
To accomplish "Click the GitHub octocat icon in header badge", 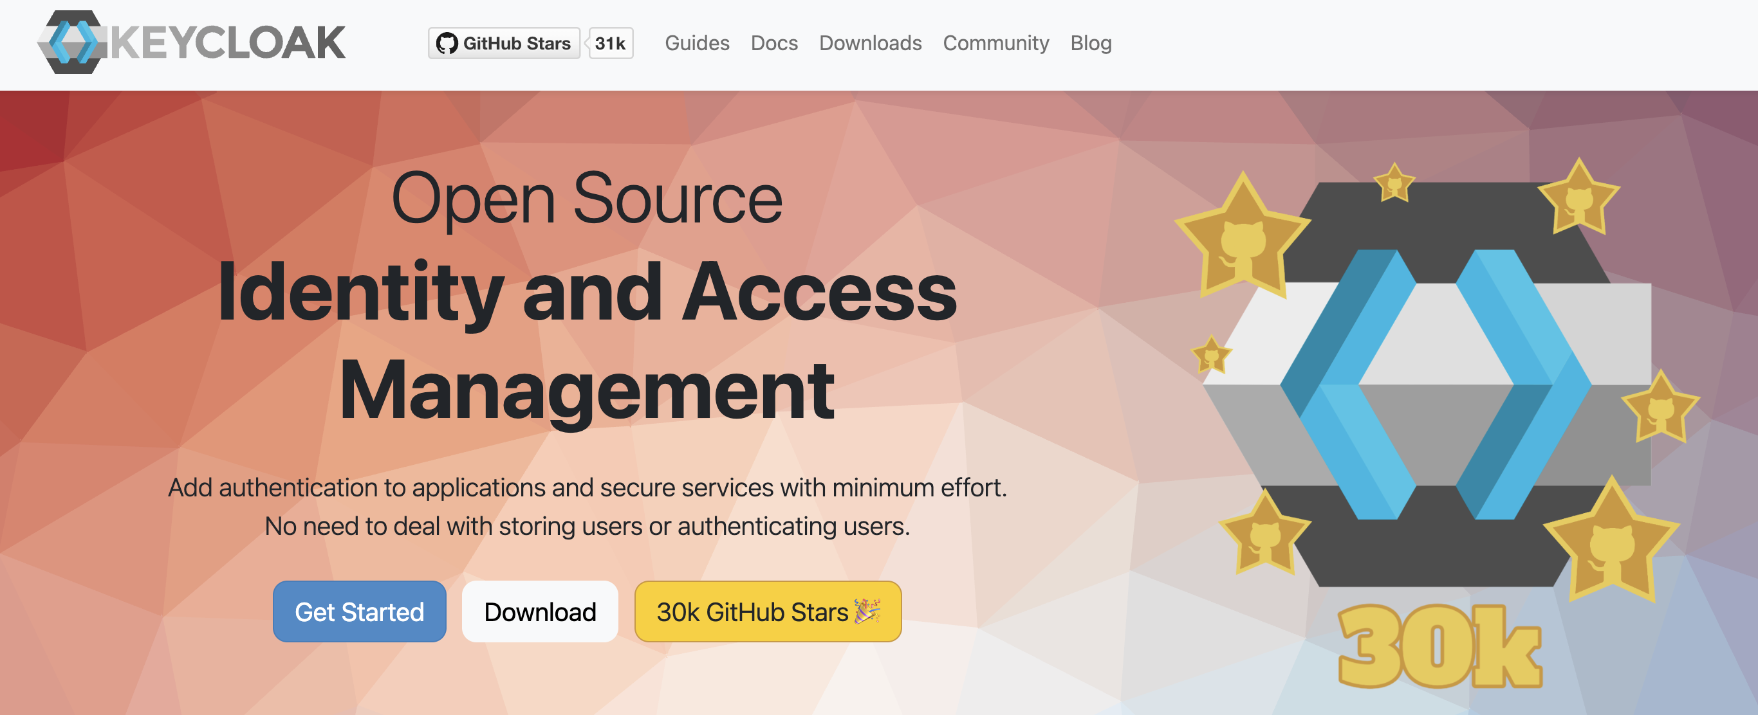I will coord(447,44).
